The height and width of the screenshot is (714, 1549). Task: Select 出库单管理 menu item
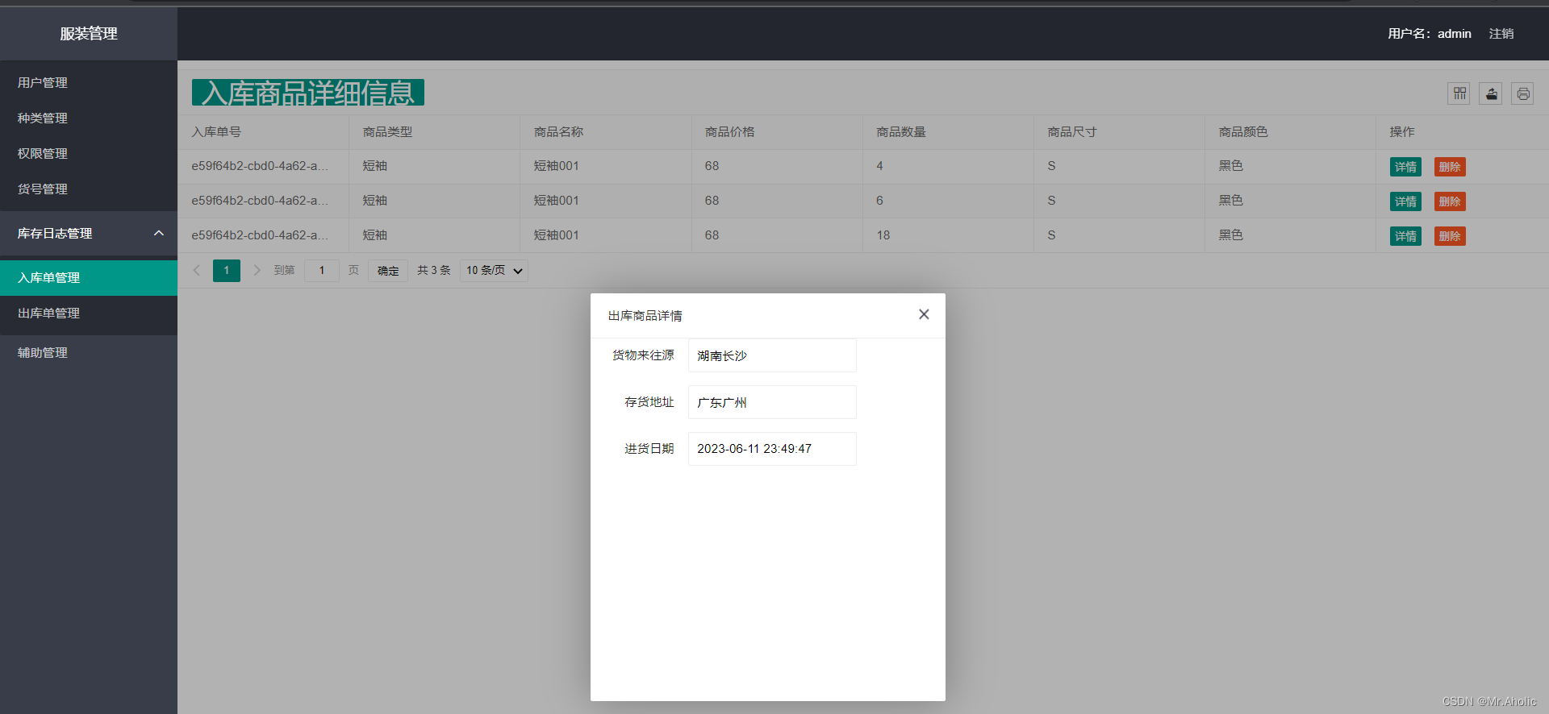(89, 313)
